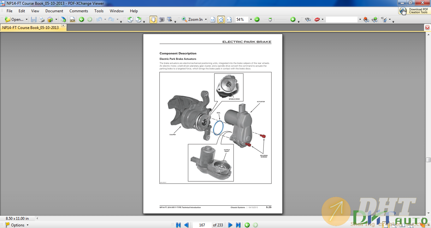
Task: Print the document using printer icon
Action: coord(42,20)
